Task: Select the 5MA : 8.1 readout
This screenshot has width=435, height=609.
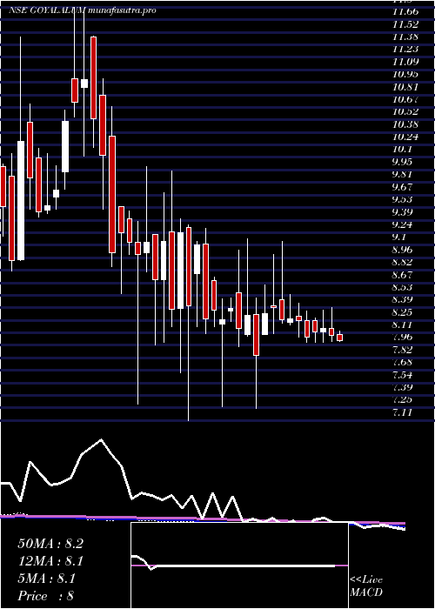Action: pos(47,579)
